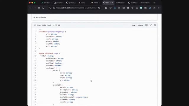Open the Library bookshelf icon
The width and height of the screenshot is (189, 106).
pos(119,8)
